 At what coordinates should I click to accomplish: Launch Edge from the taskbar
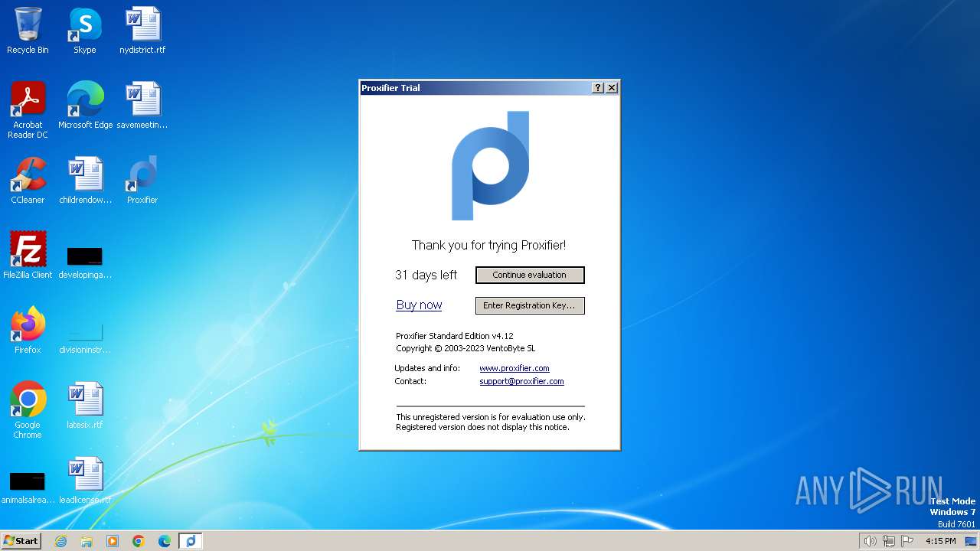[165, 541]
